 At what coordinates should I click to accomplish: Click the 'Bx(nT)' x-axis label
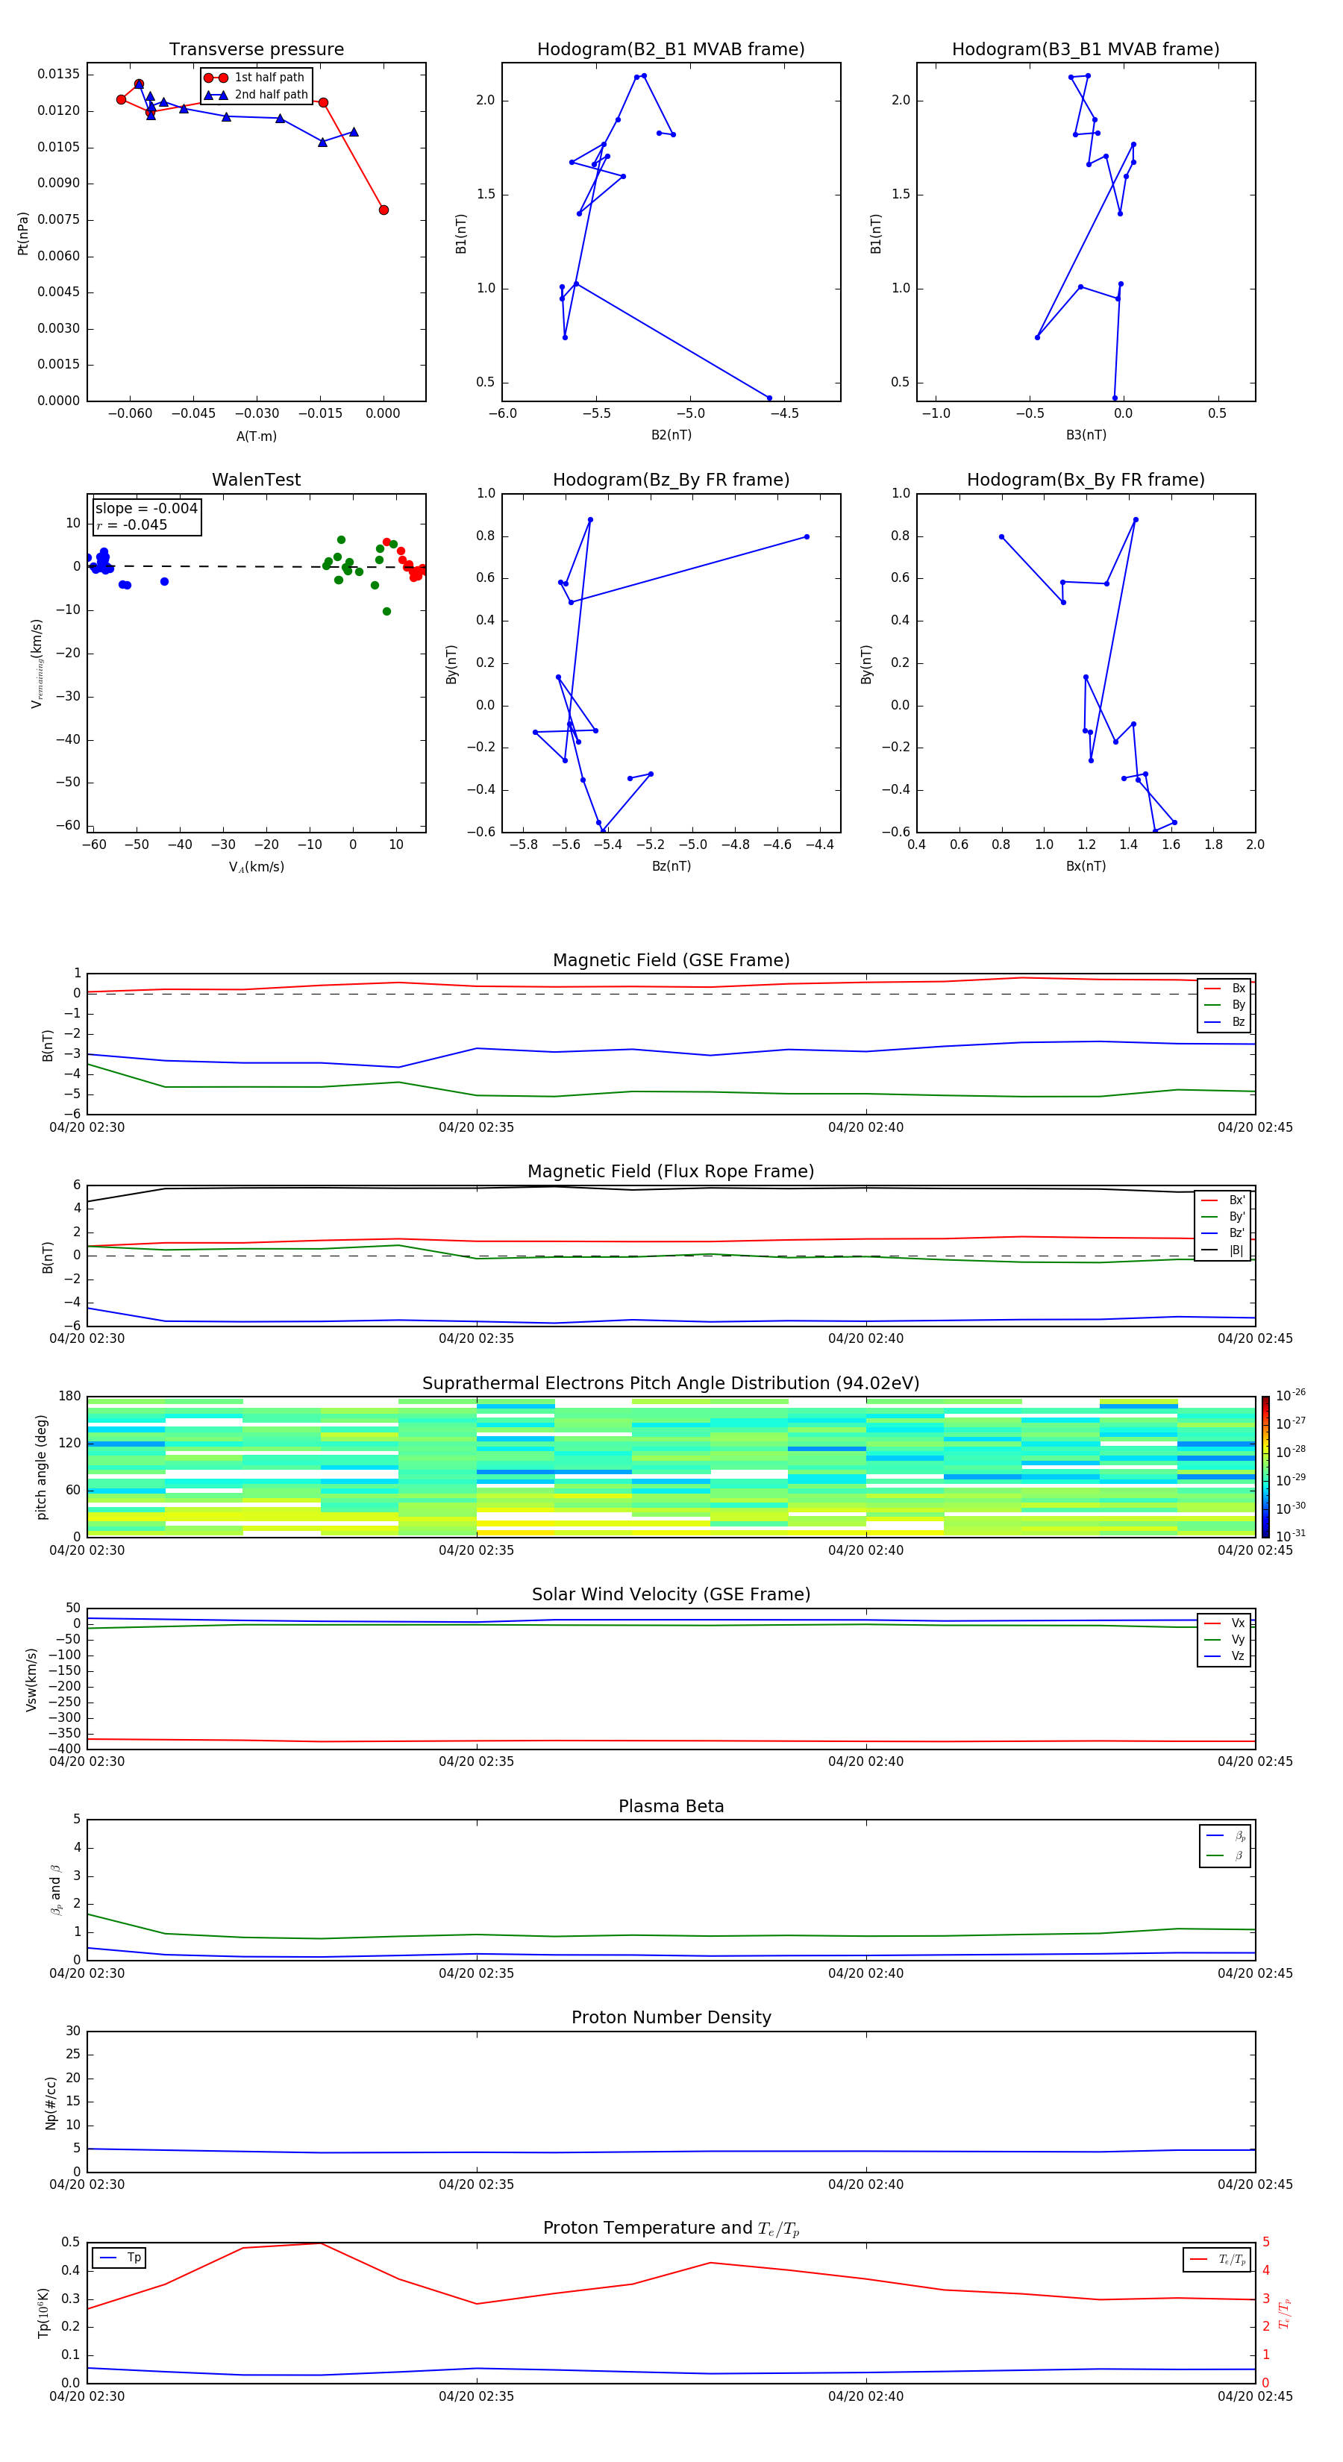point(1086,866)
